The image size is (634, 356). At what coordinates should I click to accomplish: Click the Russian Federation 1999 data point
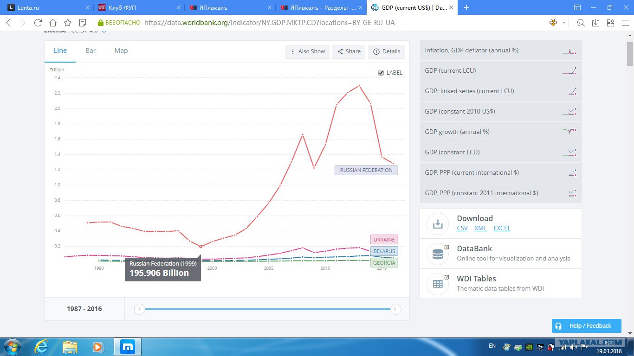click(201, 247)
